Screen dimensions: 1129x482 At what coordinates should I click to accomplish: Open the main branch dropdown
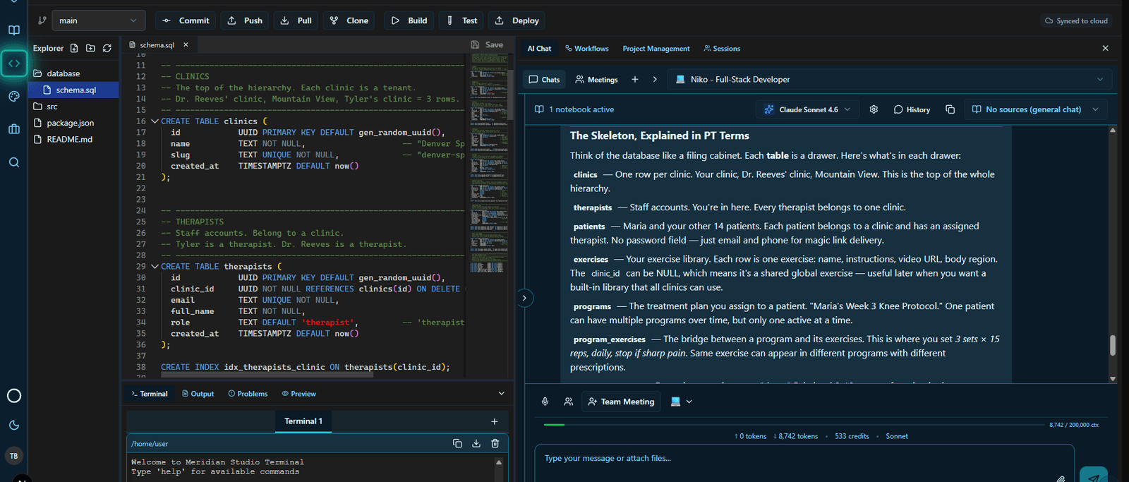[x=98, y=20]
